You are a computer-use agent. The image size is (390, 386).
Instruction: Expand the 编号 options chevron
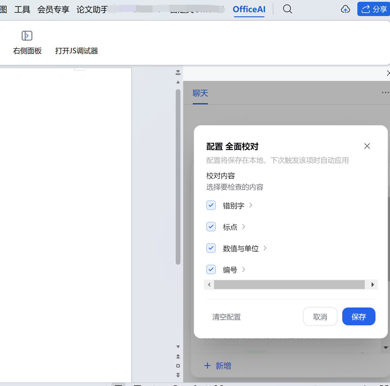click(x=244, y=269)
